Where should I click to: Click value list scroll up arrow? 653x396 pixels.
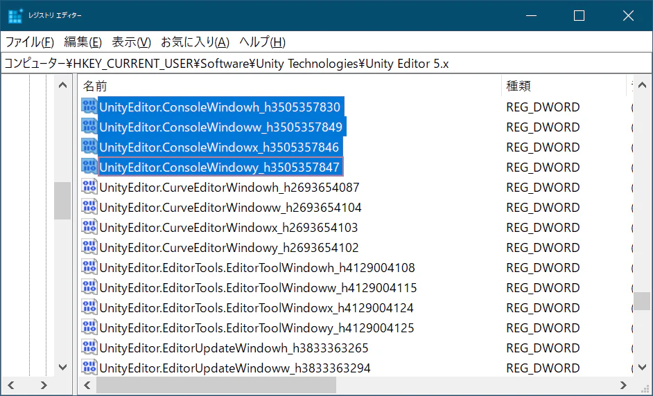[642, 85]
